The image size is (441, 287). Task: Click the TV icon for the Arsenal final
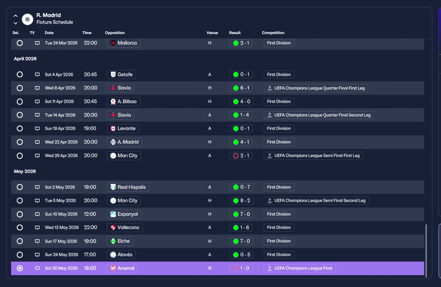(37, 268)
